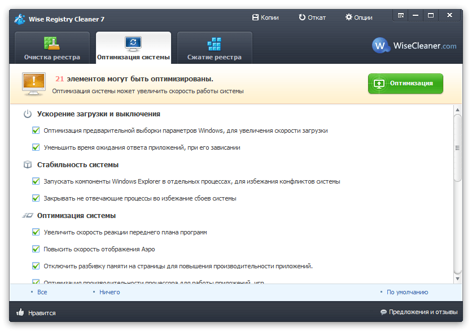Select all items with the Все link
This screenshot has width=472, height=331.
pyautogui.click(x=42, y=292)
